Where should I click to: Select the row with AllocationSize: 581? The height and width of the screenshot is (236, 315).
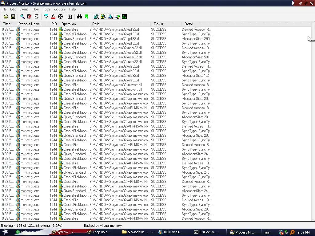[106, 57]
